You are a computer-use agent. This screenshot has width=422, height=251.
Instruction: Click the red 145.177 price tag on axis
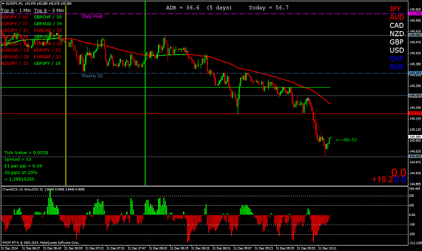[x=415, y=113]
